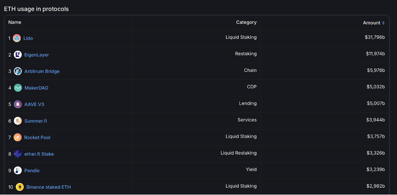397x195 pixels.
Task: Click the MakerDAO logo icon
Action: pyautogui.click(x=17, y=88)
